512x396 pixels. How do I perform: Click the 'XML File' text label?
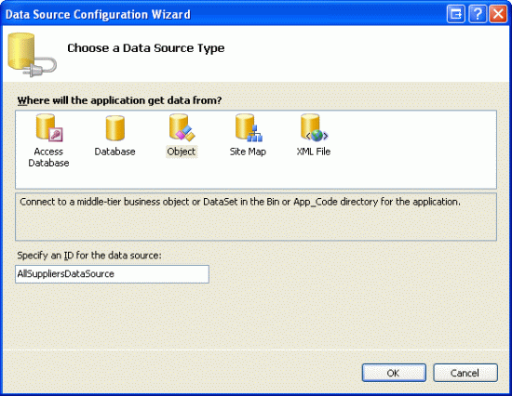click(314, 152)
